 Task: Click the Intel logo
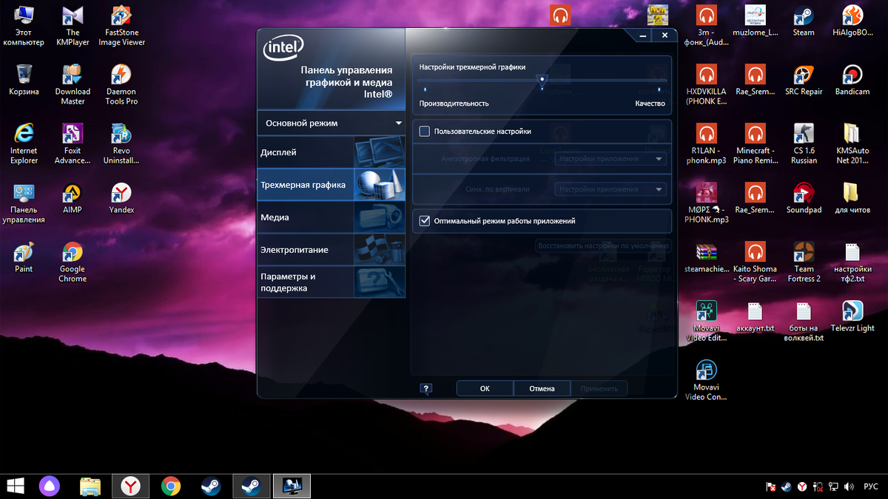coord(283,50)
